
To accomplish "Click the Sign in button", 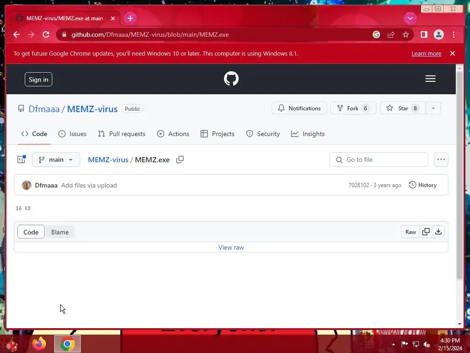I will [39, 80].
